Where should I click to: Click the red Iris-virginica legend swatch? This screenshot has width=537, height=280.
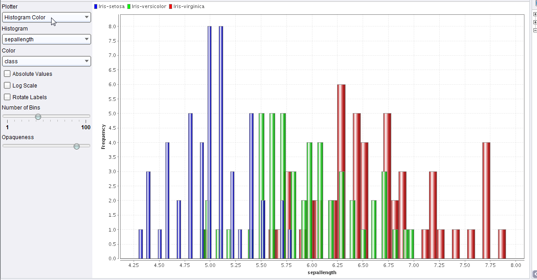(x=170, y=7)
